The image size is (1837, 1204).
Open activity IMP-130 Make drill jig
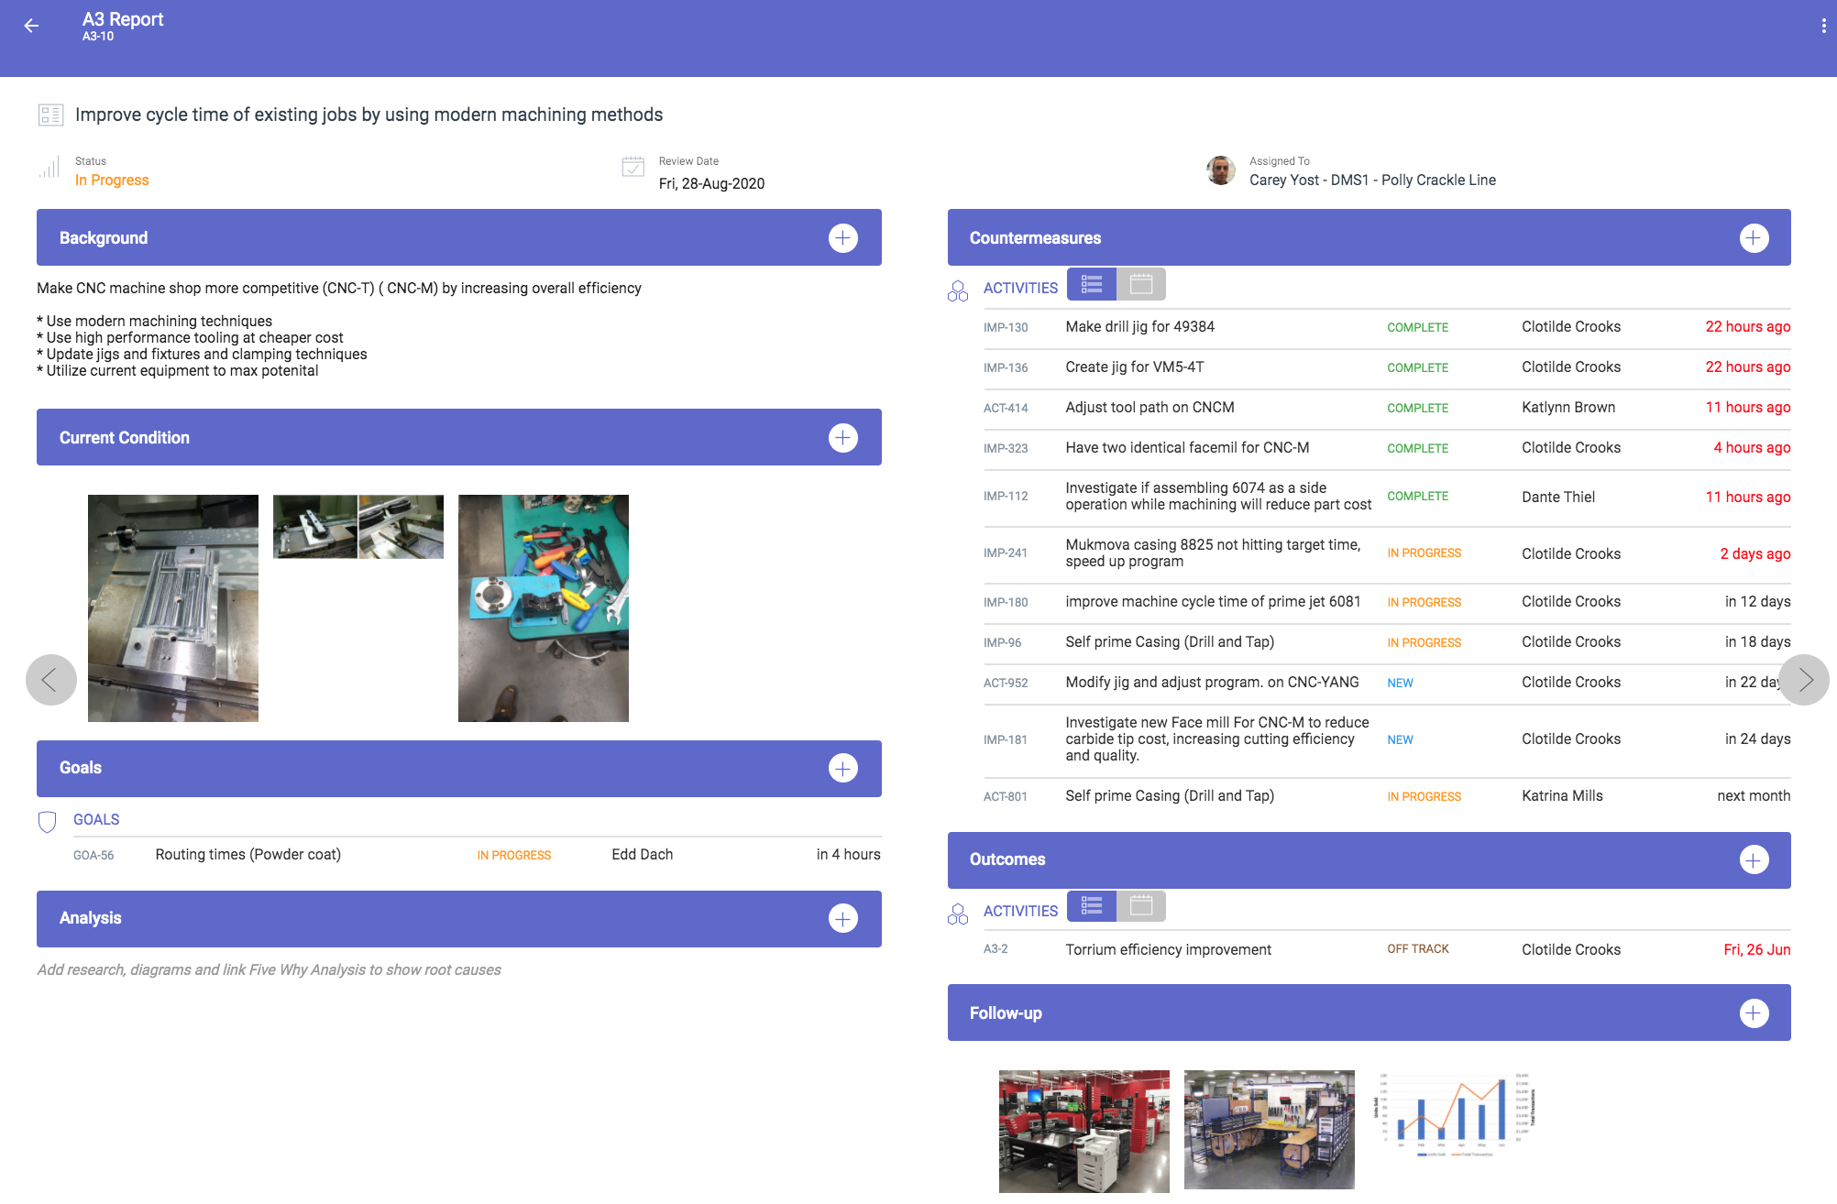tap(1139, 327)
